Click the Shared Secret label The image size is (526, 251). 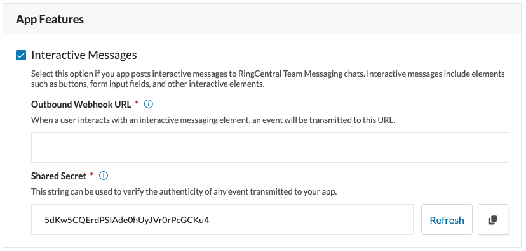click(58, 176)
